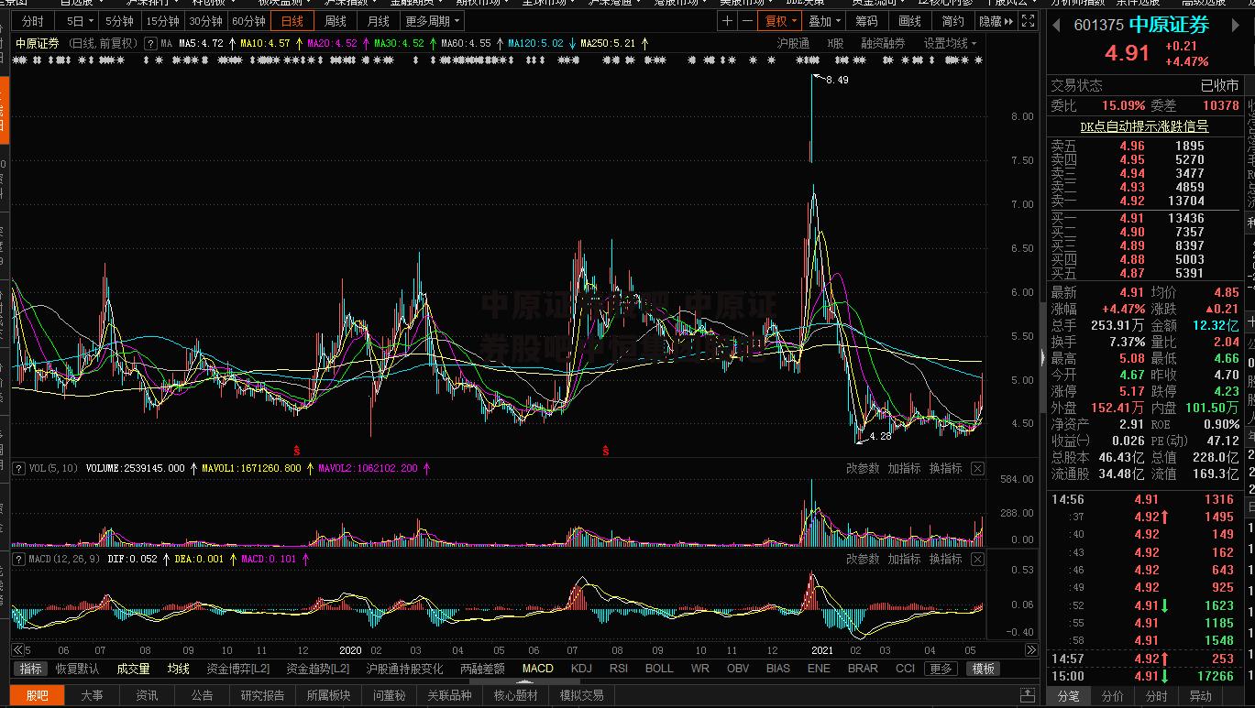The height and width of the screenshot is (708, 1255).
Task: Click 指标 button in indicator bar
Action: click(31, 669)
